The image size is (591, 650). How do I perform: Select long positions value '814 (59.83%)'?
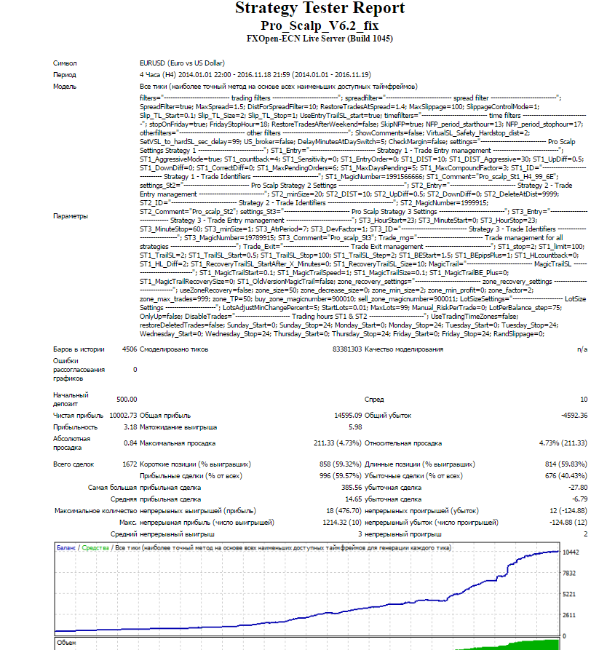(566, 464)
